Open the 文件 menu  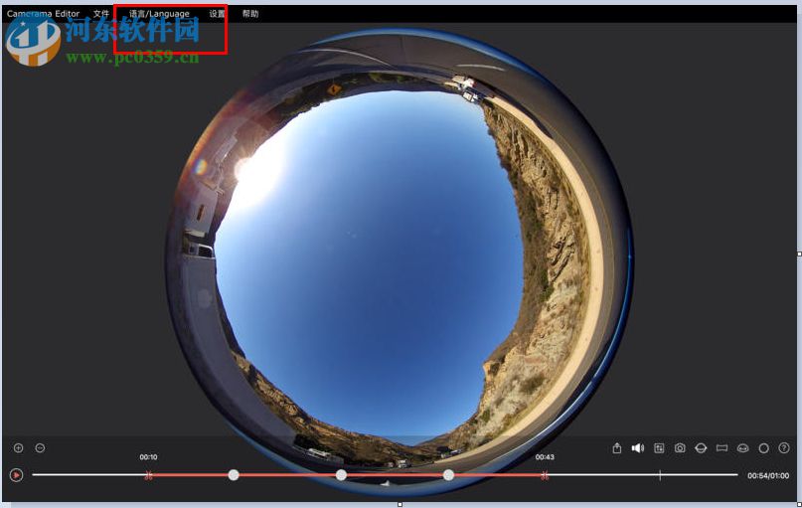pos(101,14)
